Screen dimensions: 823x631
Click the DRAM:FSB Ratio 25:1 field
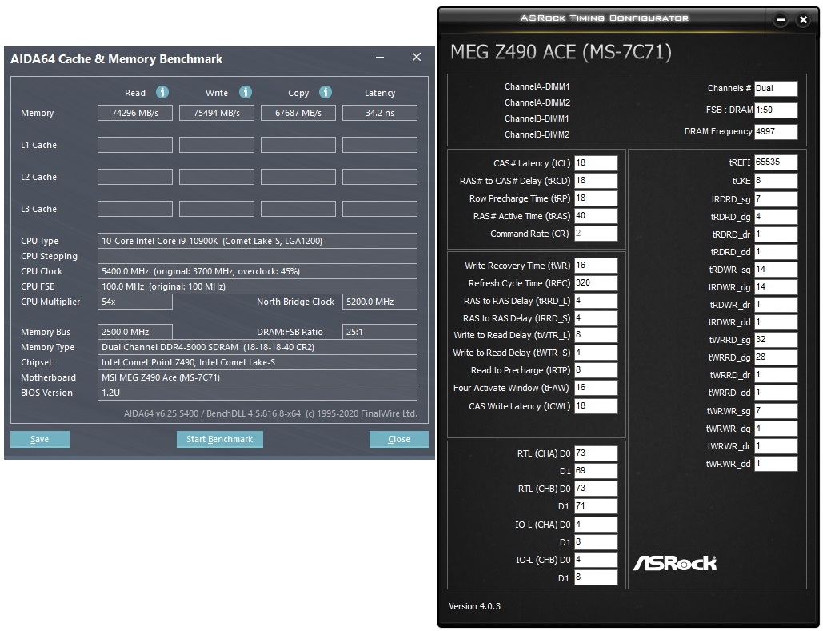point(379,333)
